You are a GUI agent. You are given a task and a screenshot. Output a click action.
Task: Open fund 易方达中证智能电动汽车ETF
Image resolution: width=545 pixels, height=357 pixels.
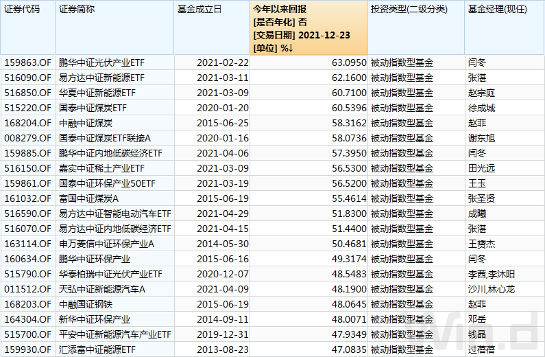click(x=115, y=214)
